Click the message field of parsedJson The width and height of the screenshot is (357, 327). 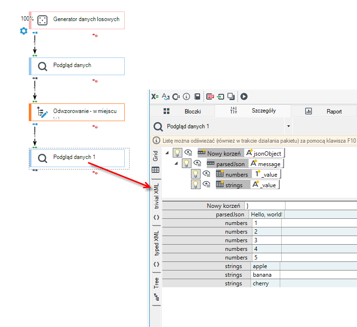(x=266, y=163)
